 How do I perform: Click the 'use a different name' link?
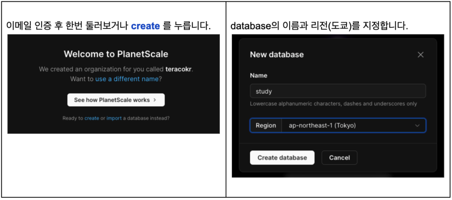127,79
